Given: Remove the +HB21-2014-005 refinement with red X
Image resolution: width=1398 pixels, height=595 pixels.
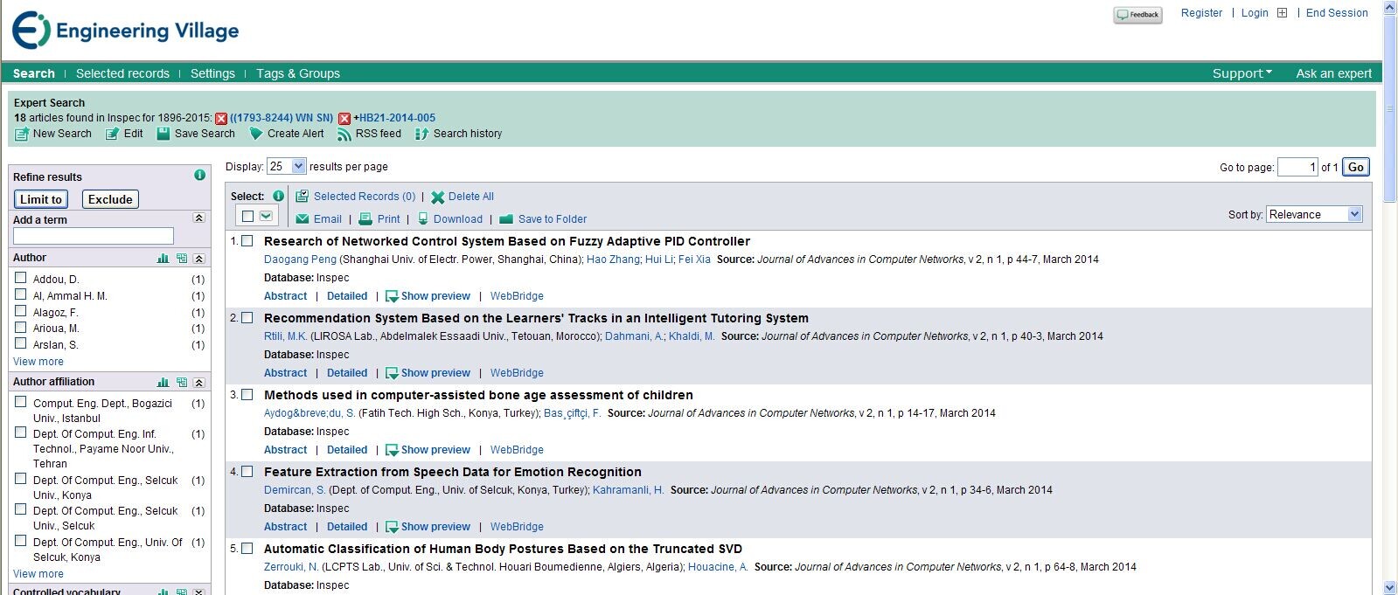Looking at the screenshot, I should tap(344, 119).
